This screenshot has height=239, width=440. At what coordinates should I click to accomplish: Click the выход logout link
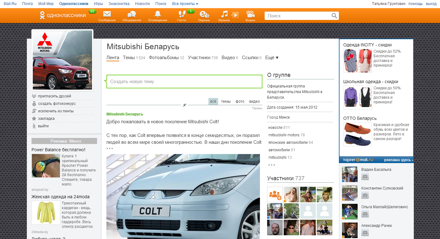[431, 4]
